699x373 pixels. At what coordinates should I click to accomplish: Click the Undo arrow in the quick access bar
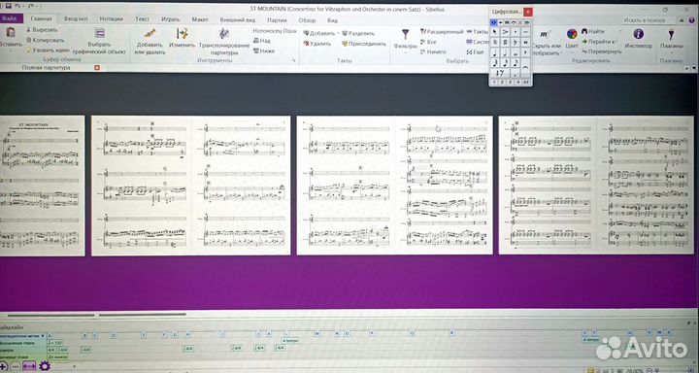(x=17, y=6)
